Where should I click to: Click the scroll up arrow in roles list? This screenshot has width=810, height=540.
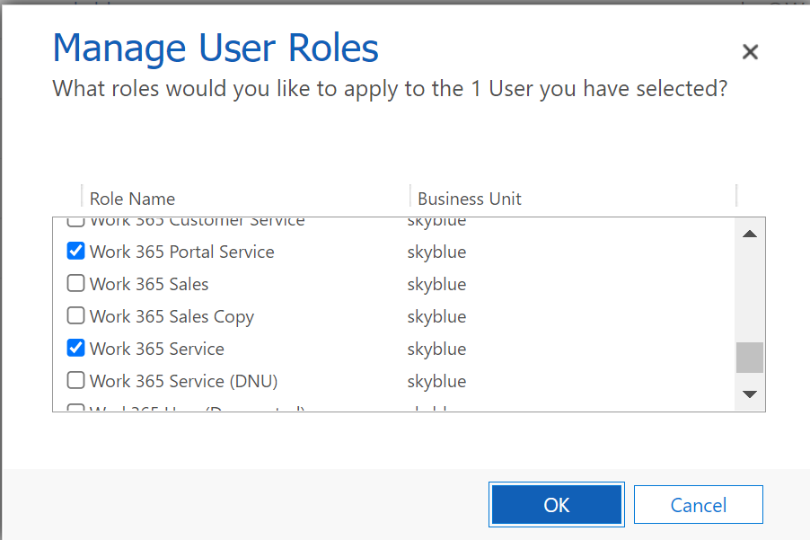click(x=750, y=235)
